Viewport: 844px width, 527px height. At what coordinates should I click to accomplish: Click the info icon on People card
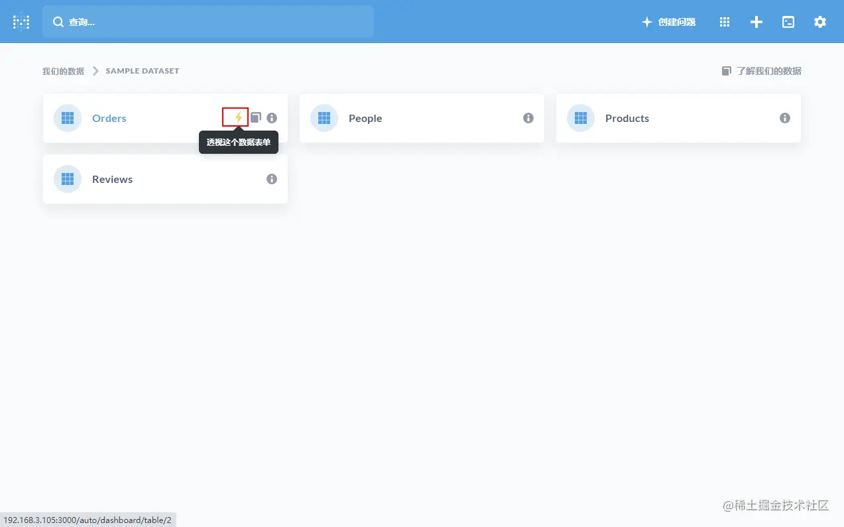pyautogui.click(x=528, y=118)
